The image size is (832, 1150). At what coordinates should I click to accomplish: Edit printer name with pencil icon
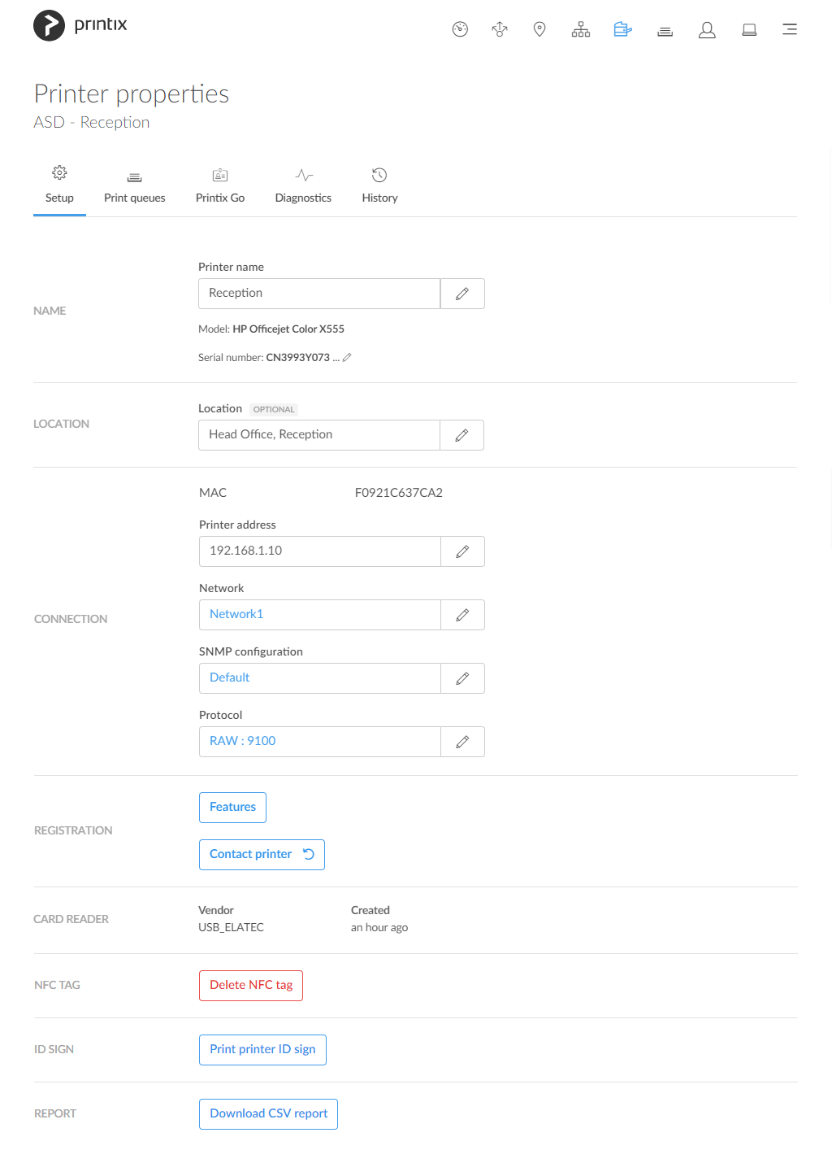[x=462, y=294]
